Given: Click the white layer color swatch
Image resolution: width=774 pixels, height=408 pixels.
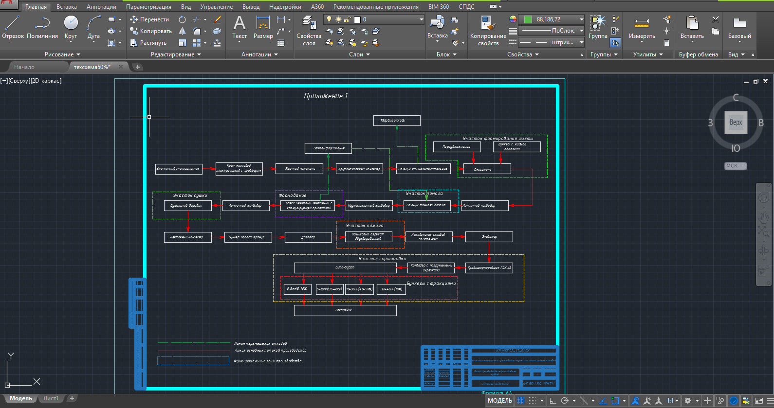Looking at the screenshot, I should (357, 19).
